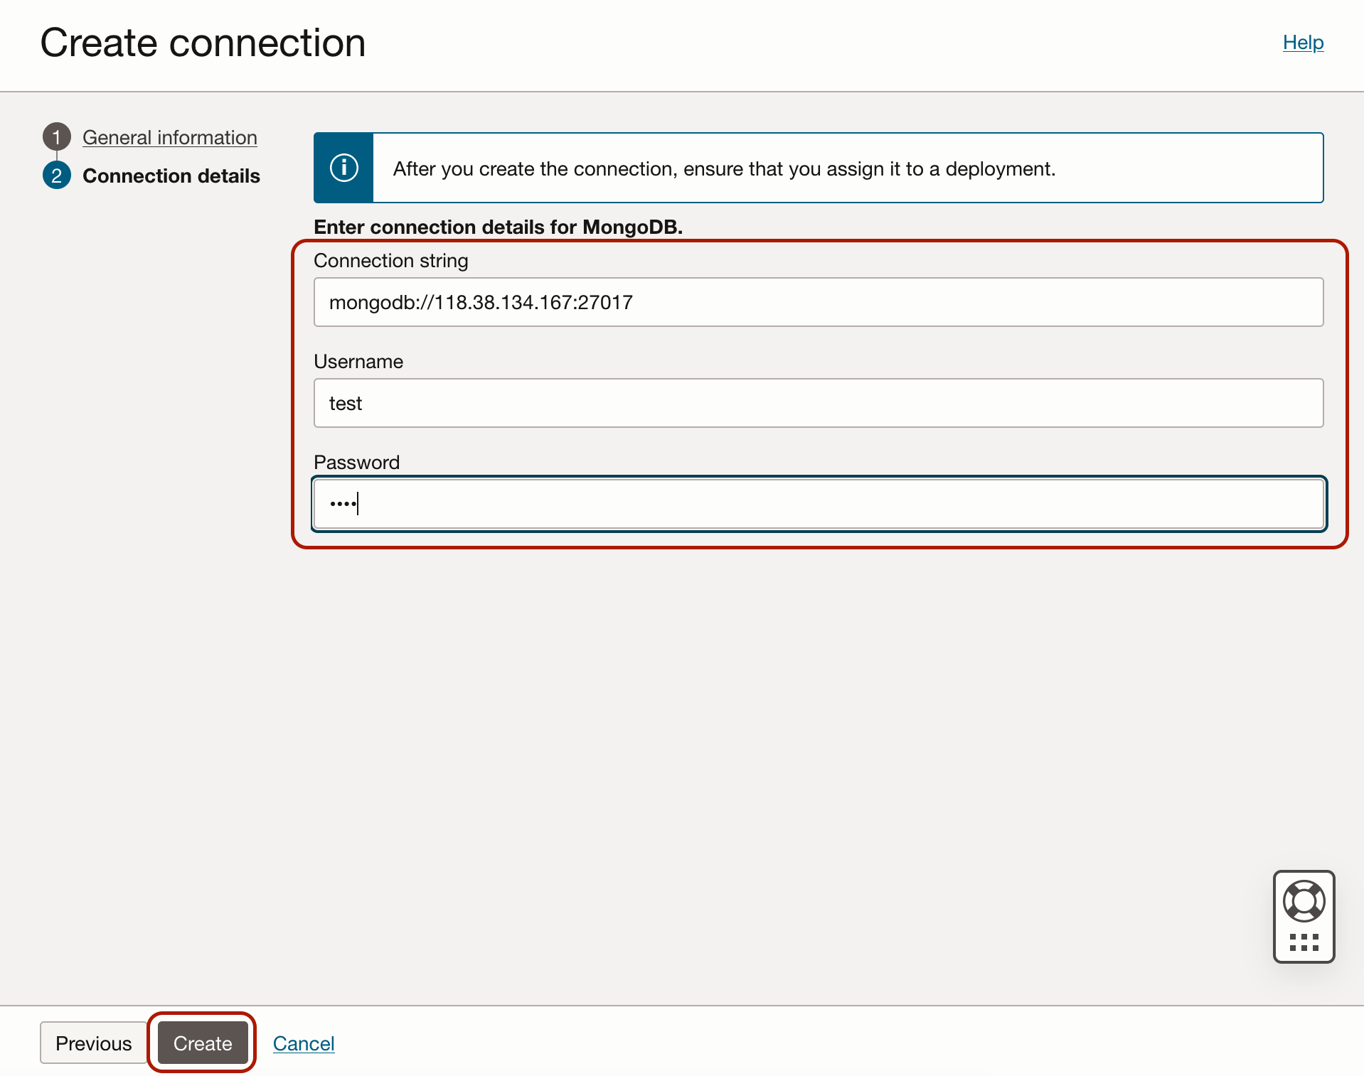
Task: Click the Username field label
Action: [x=358, y=361]
